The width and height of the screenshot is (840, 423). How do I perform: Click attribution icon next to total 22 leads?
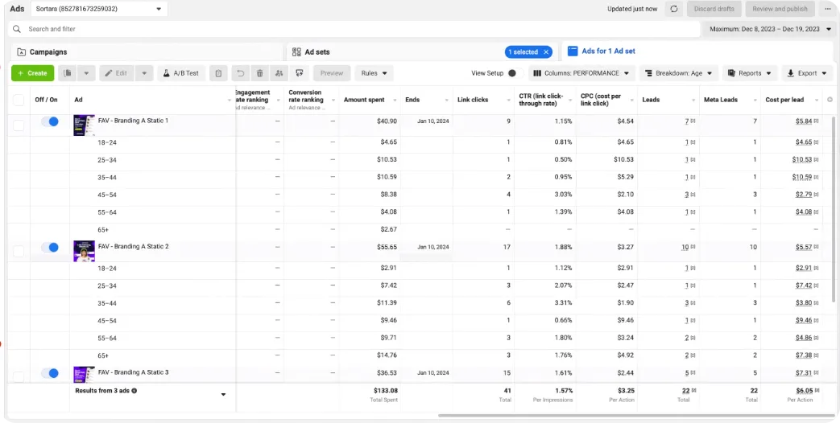tap(693, 391)
